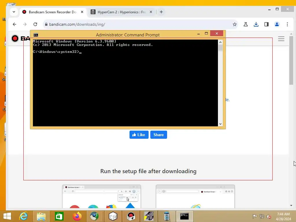Open the Chrome downloads tray
296x222 pixels.
[256, 24]
